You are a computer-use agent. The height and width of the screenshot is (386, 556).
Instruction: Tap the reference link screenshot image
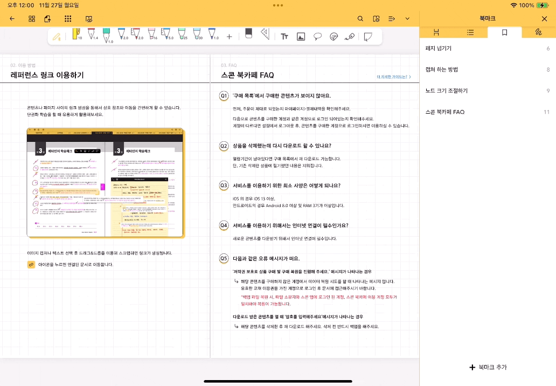click(x=106, y=183)
